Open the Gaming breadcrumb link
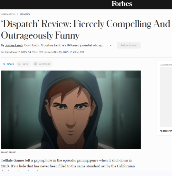 25,14
